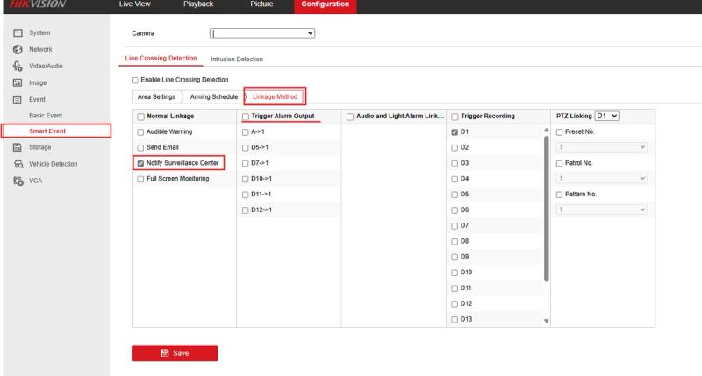Click the System sidebar icon

(18, 32)
